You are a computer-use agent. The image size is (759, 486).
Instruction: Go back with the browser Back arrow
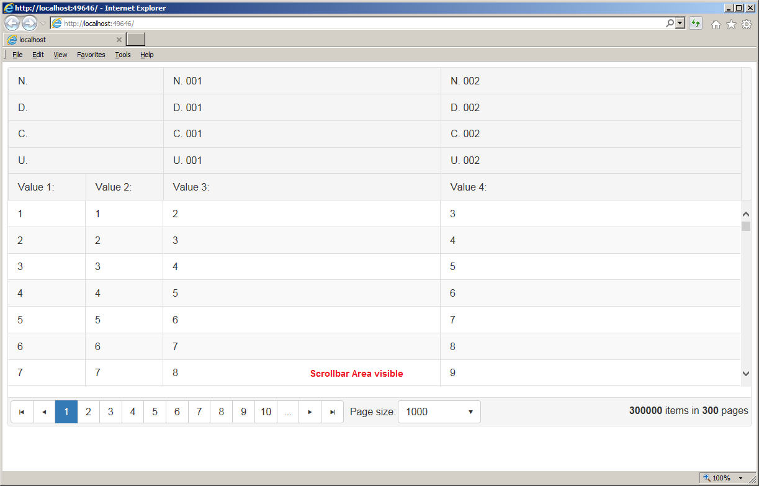[x=12, y=24]
